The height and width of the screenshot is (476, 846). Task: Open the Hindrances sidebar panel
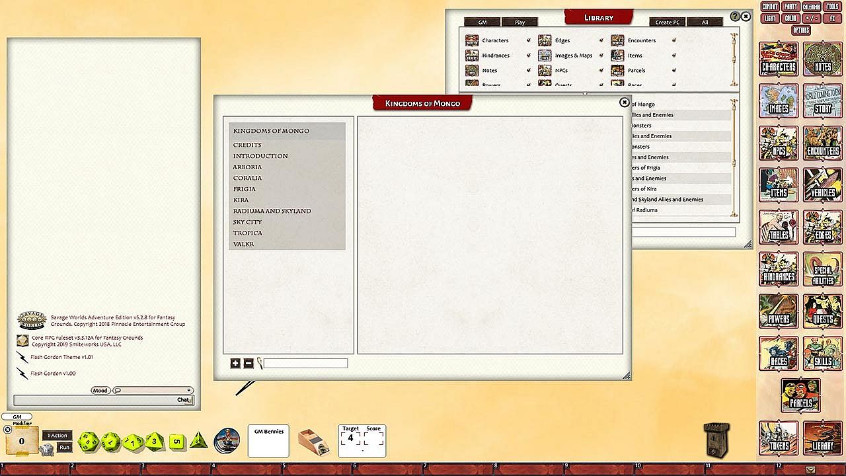779,270
